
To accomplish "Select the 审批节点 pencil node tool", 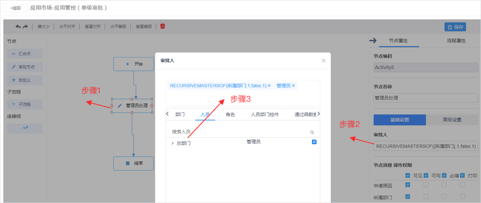I will click(x=25, y=67).
